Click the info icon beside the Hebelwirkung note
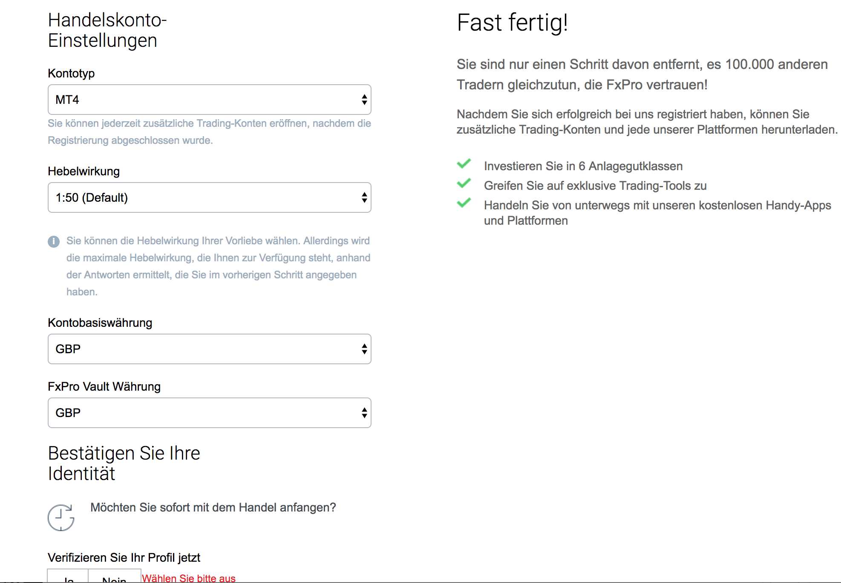Screen dimensions: 841x583 pyautogui.click(x=54, y=241)
